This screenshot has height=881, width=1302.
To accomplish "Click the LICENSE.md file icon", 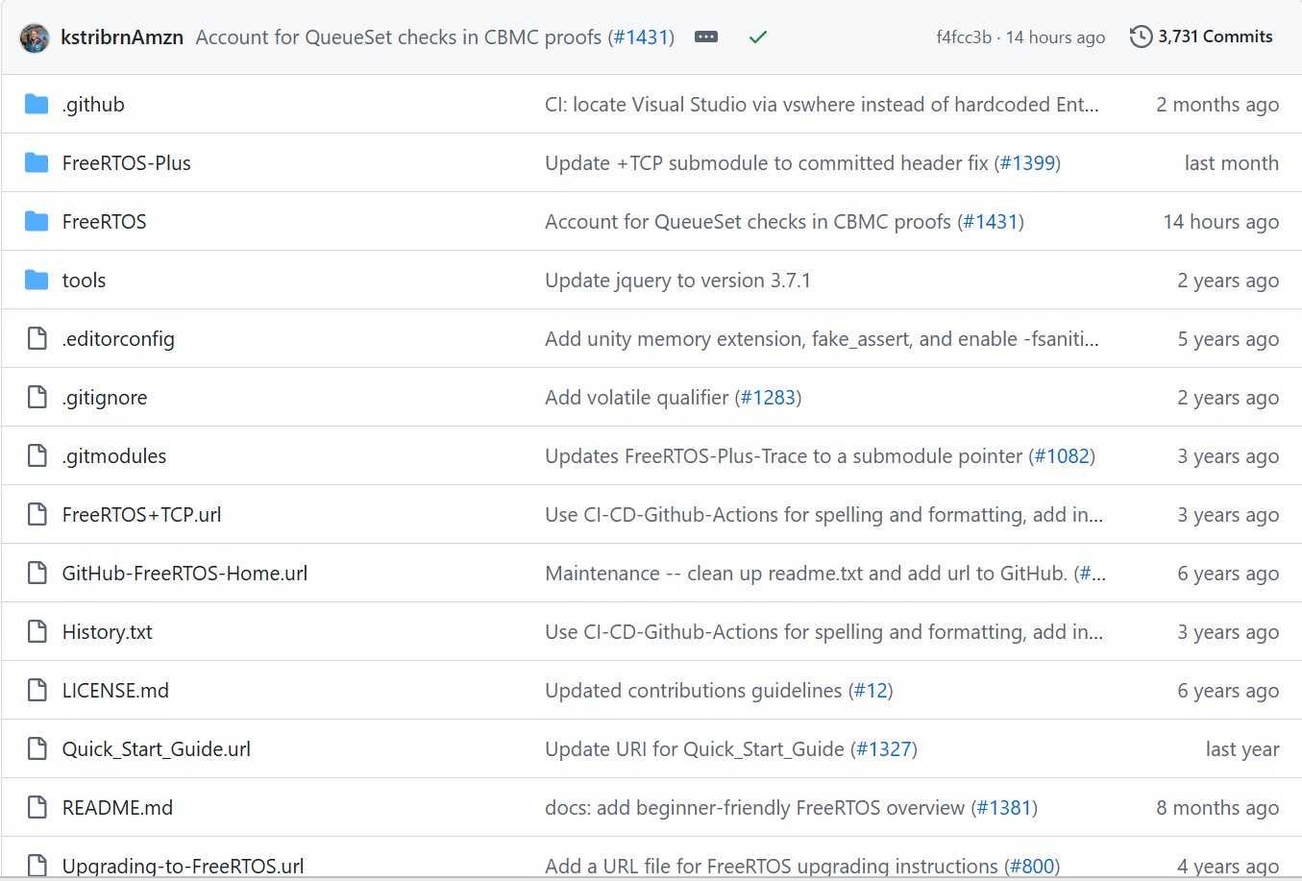I will pos(37,690).
